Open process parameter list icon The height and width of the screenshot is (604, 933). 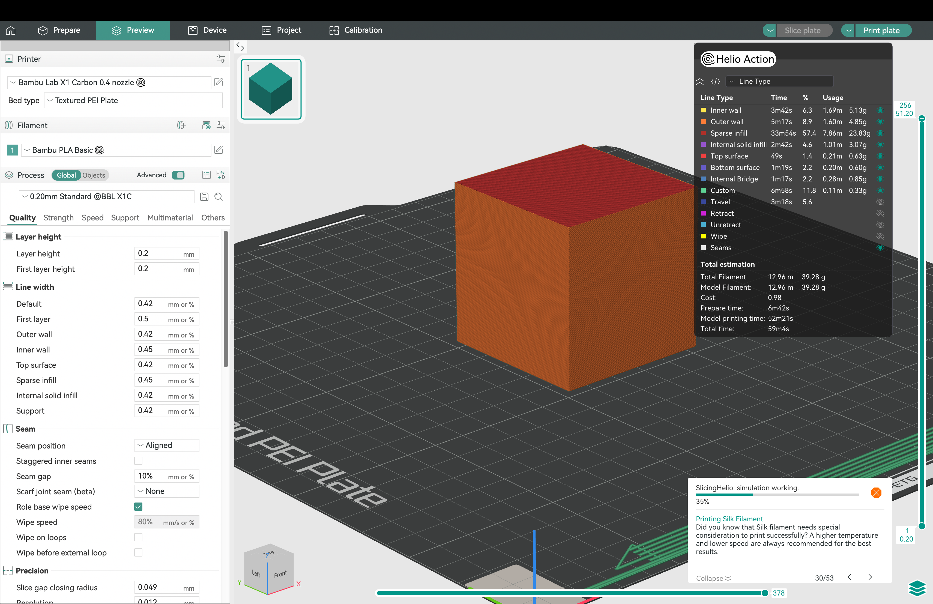(x=206, y=175)
